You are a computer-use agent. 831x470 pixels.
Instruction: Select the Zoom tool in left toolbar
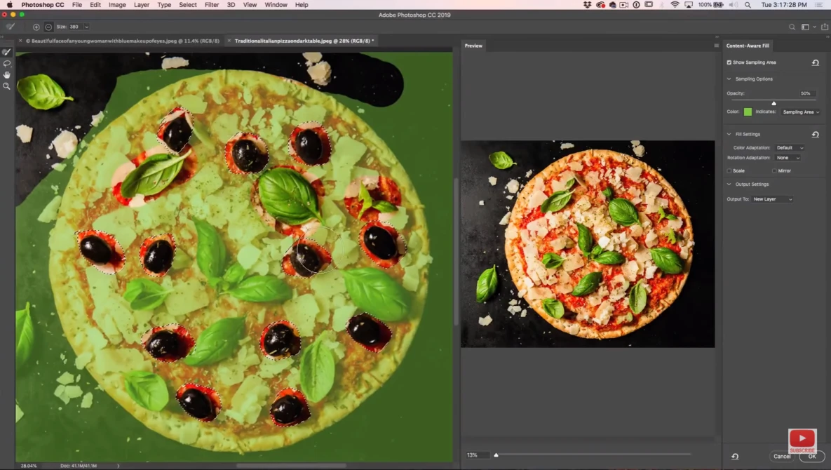6,86
